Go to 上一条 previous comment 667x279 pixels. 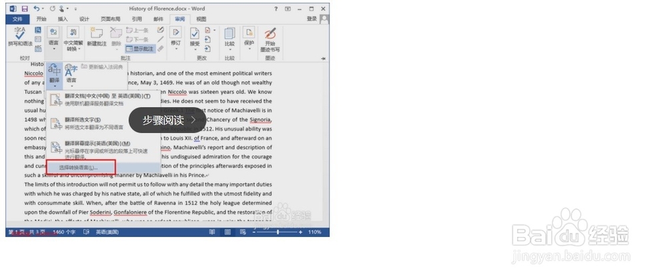138,31
